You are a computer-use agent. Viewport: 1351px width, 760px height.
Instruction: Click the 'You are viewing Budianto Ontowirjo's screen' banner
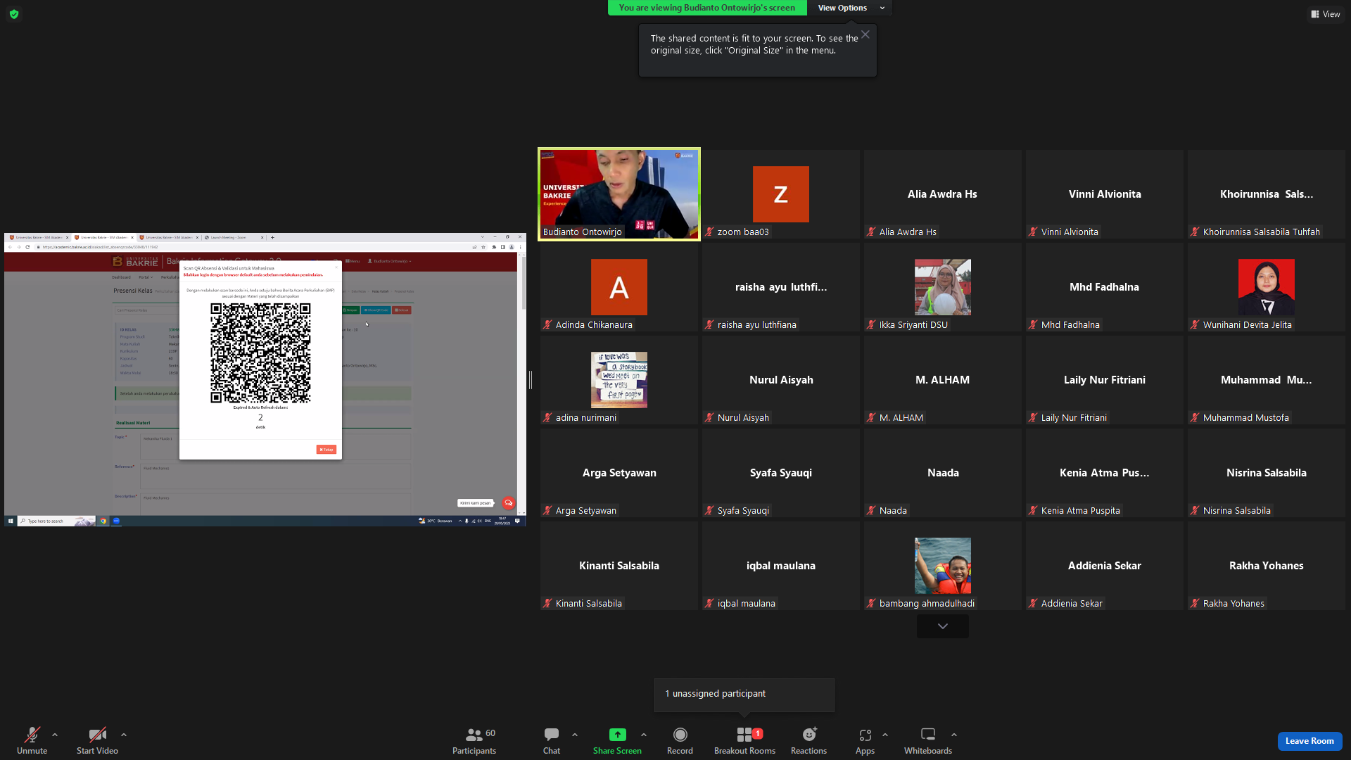point(707,8)
